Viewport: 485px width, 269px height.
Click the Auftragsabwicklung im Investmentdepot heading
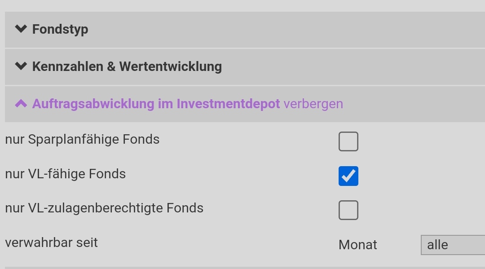156,104
